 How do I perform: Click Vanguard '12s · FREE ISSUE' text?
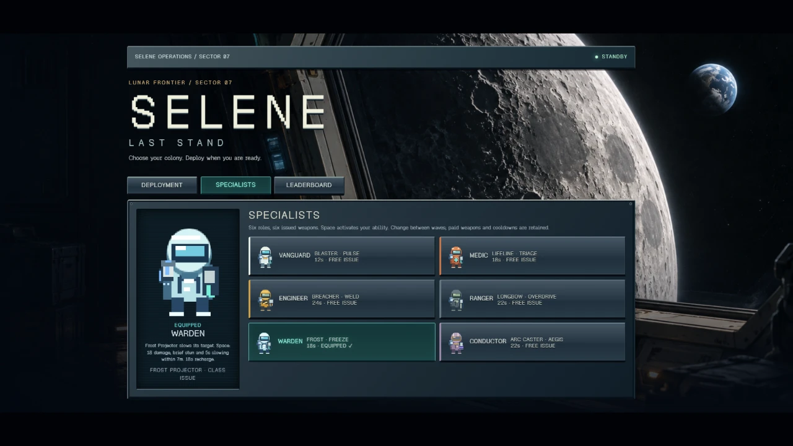coord(337,260)
